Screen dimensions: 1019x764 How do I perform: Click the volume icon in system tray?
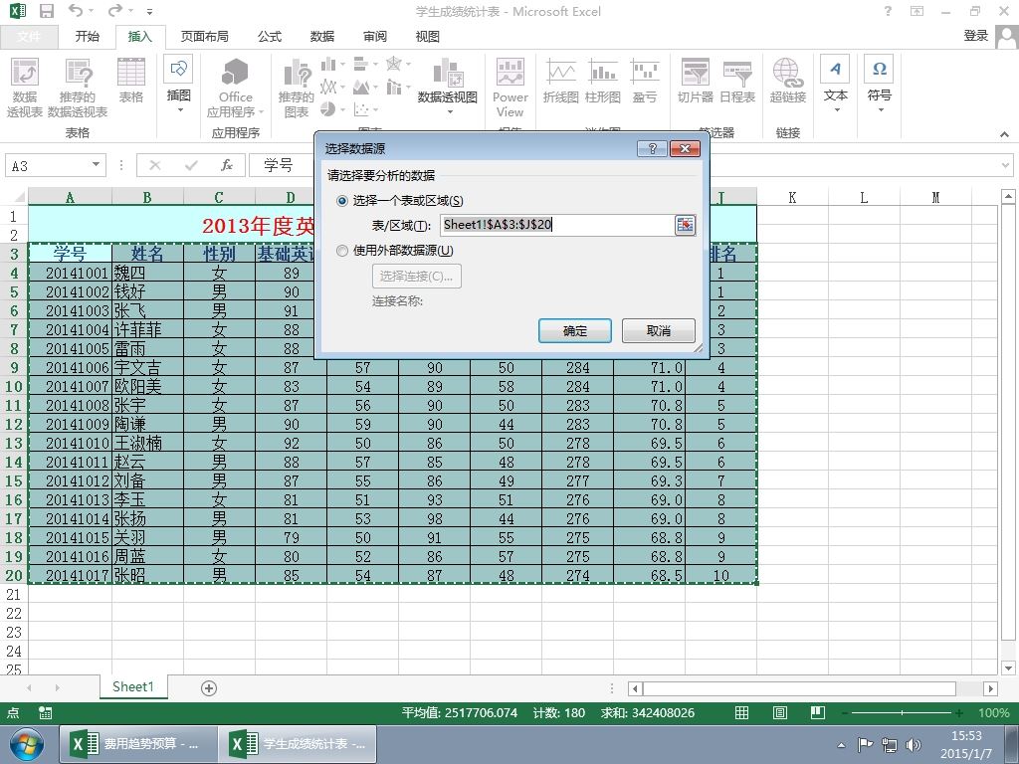(914, 745)
